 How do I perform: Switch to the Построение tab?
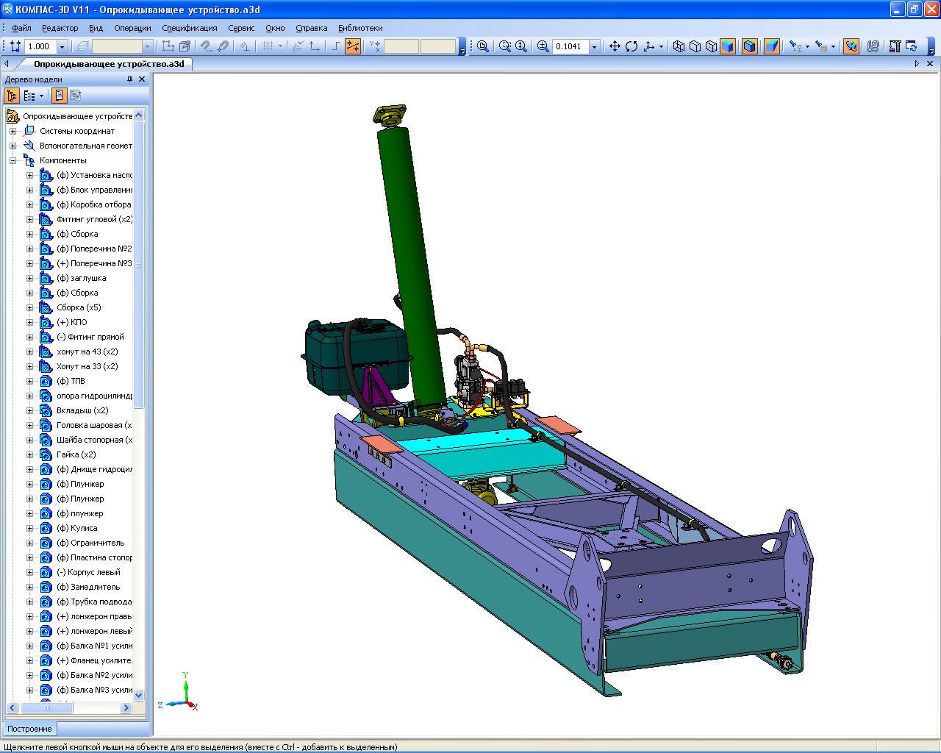coord(29,729)
